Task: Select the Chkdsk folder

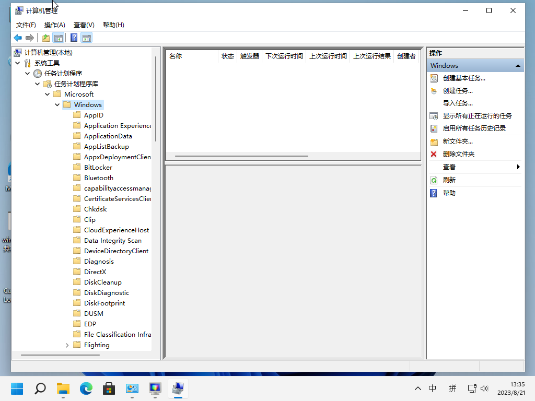Action: pos(95,209)
